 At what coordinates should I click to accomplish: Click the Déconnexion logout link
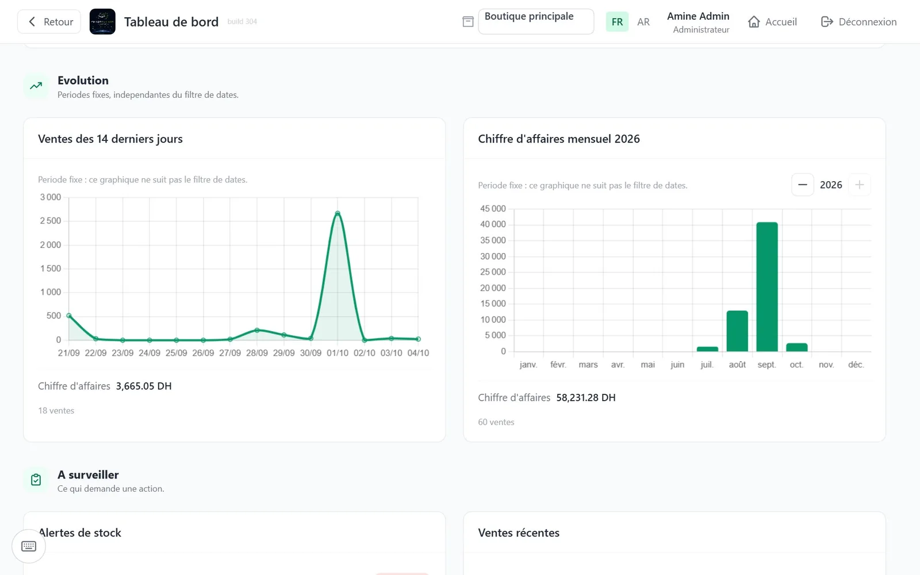pos(858,22)
